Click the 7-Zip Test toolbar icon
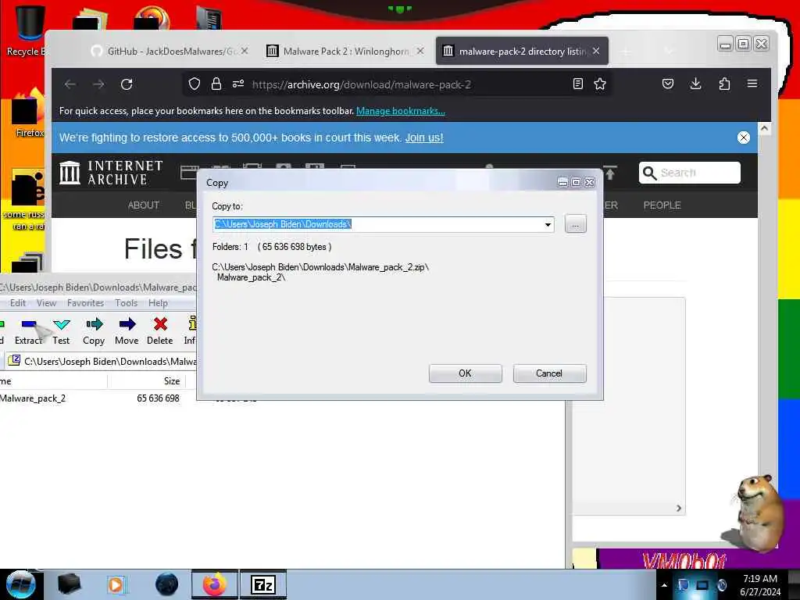Image resolution: width=800 pixels, height=600 pixels. click(x=61, y=331)
